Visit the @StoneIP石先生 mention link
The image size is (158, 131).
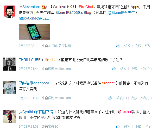pos(121,13)
